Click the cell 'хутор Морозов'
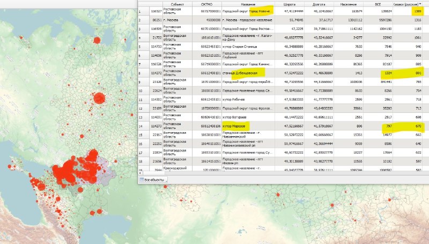 (248, 126)
